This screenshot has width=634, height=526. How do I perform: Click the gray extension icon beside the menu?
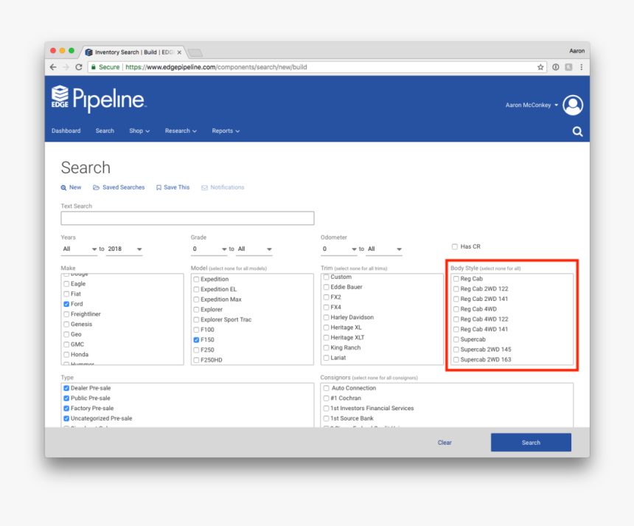coord(568,67)
